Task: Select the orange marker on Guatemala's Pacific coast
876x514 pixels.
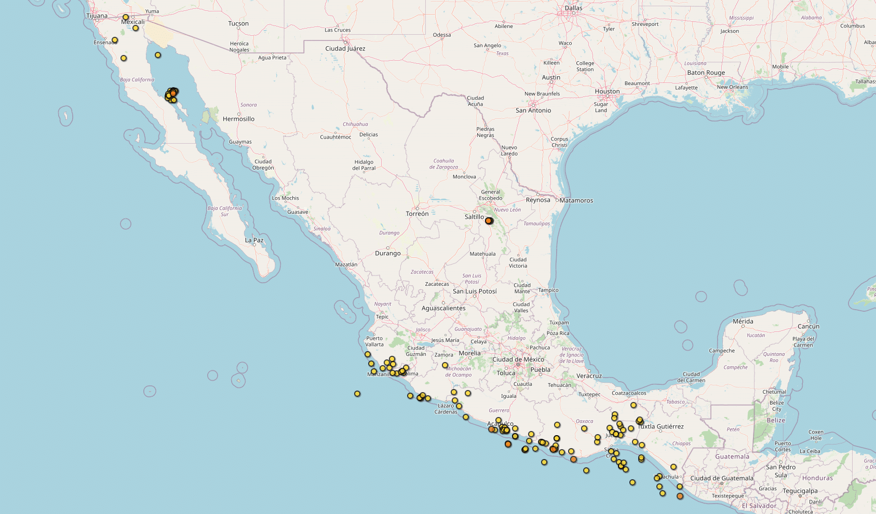Action: [x=680, y=496]
